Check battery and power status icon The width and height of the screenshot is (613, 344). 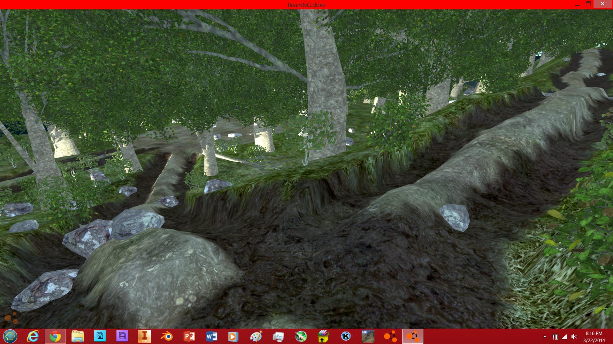[555, 337]
